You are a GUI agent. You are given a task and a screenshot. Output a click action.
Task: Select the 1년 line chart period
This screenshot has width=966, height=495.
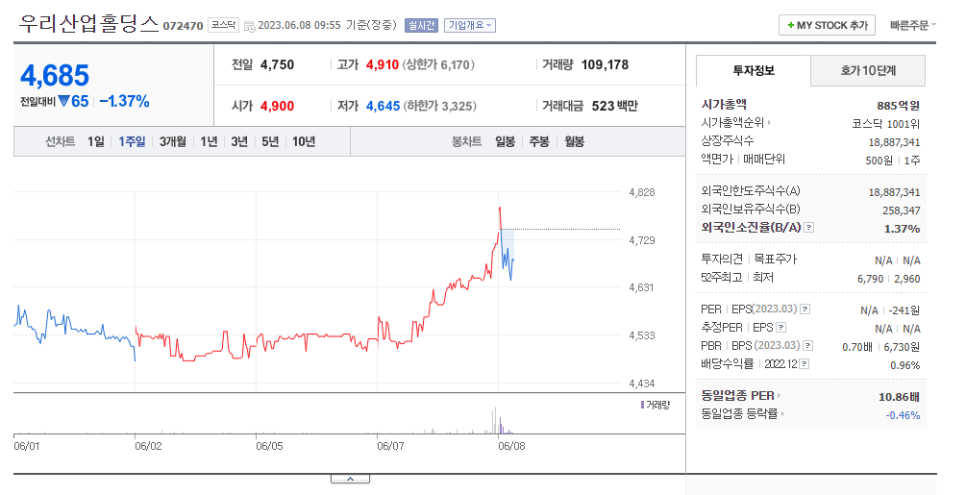209,141
